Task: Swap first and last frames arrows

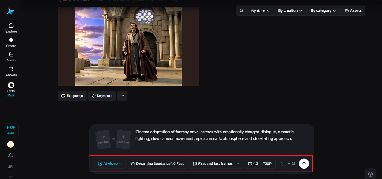Action: (x=113, y=139)
